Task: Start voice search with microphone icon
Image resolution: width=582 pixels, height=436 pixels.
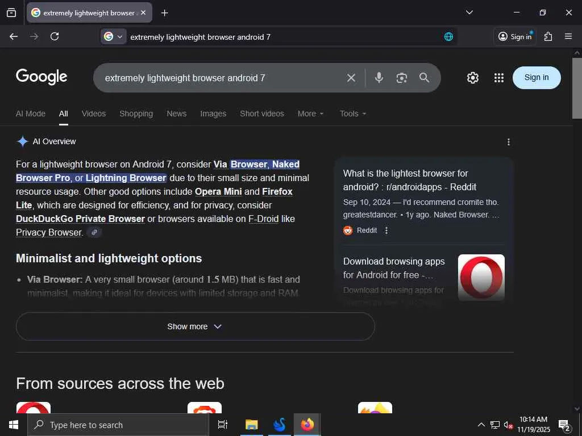Action: [379, 77]
